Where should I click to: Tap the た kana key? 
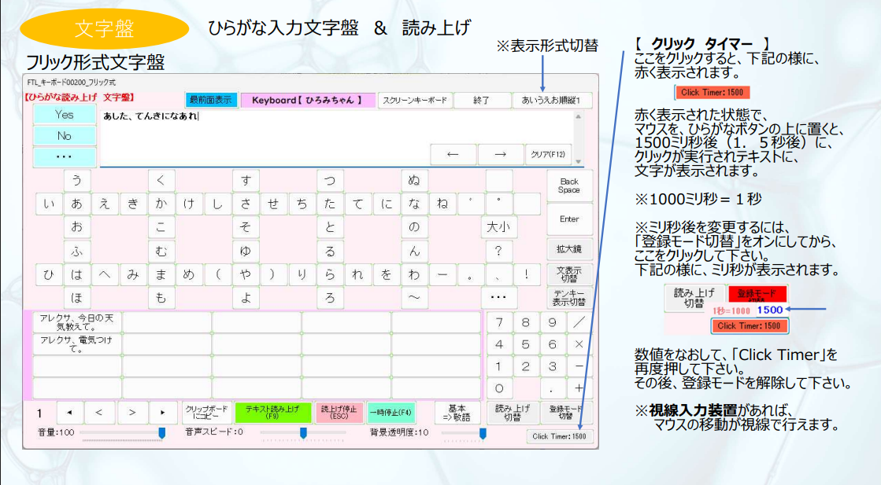tap(330, 204)
